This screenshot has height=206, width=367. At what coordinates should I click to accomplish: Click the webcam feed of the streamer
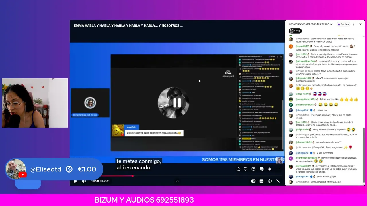[35, 103]
